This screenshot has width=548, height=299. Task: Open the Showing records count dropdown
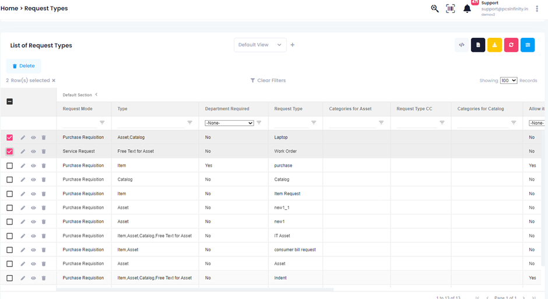pyautogui.click(x=508, y=80)
